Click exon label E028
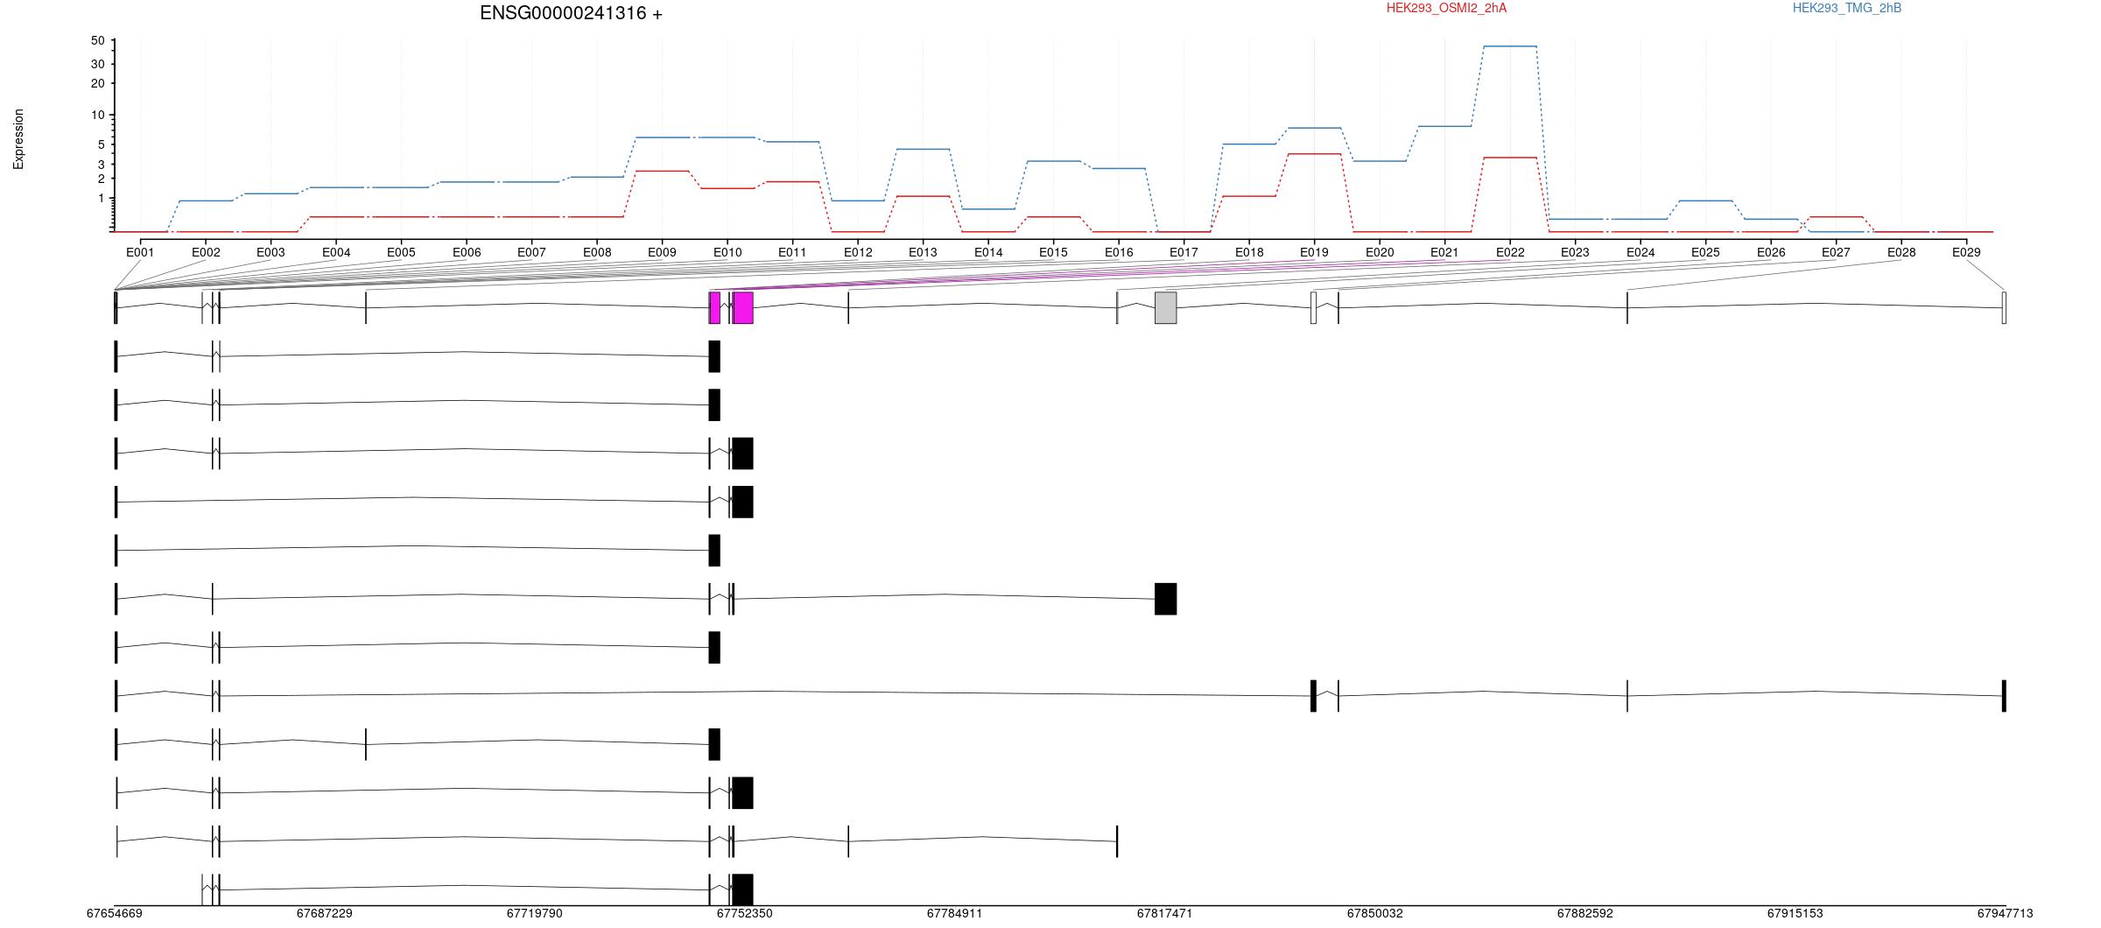This screenshot has height=928, width=2101. coord(1901,252)
